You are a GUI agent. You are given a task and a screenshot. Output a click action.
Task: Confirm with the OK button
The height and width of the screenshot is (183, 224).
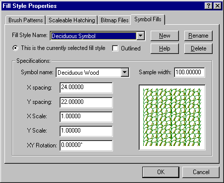[x=161, y=172]
